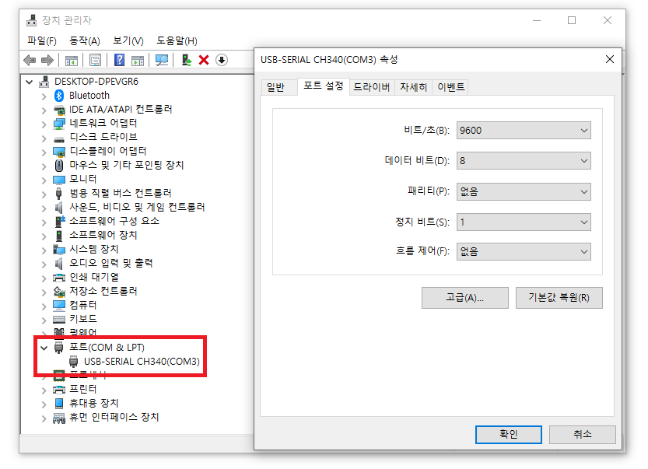Cancel with the 취소 button
Image resolution: width=648 pixels, height=469 pixels.
(x=583, y=434)
